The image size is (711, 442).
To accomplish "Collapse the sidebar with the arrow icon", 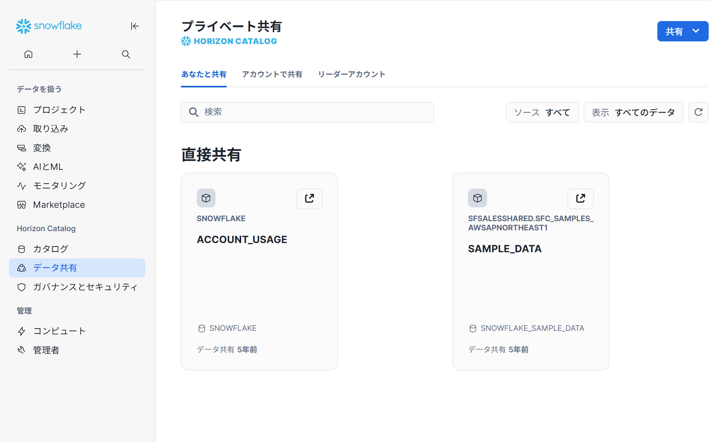I will tap(135, 26).
